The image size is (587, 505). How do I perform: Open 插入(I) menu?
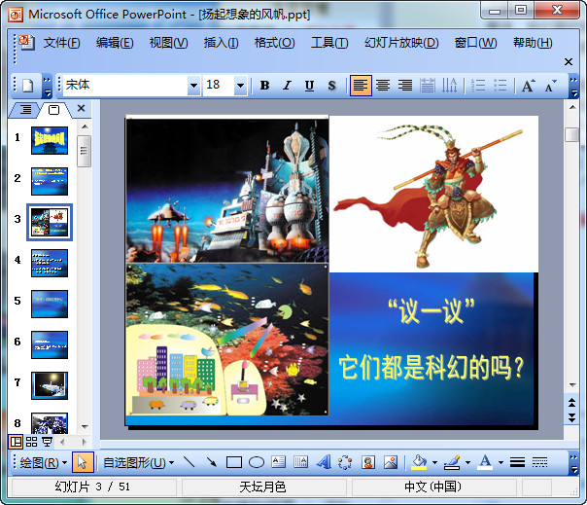221,43
